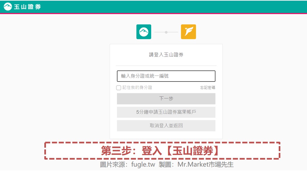The image size is (307, 172).
Task: Click the 玉山證券 logo in header
Action: pyautogui.click(x=22, y=7)
